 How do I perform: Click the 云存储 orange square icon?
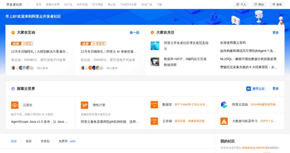(x=154, y=121)
